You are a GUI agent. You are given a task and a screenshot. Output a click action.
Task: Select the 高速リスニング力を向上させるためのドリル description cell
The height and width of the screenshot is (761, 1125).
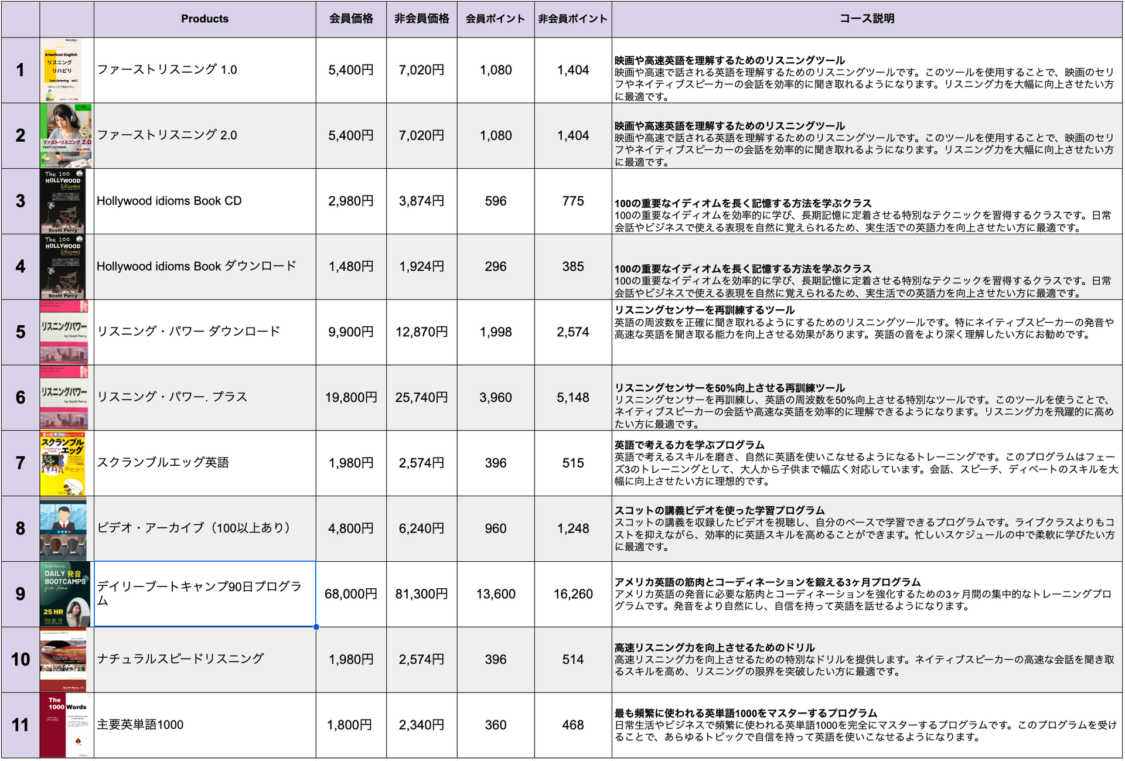pos(867,660)
